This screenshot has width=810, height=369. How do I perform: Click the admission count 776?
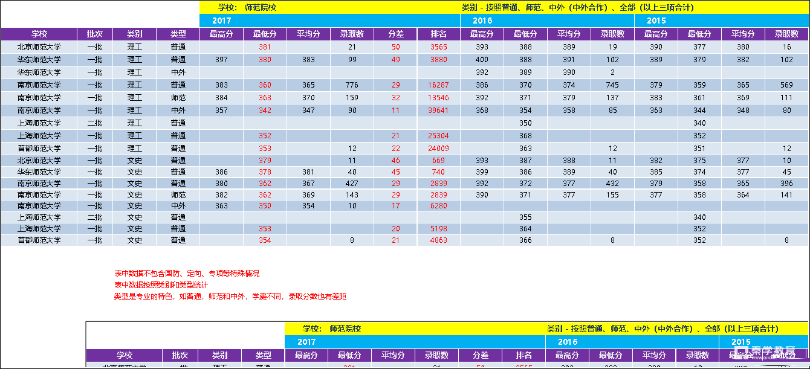click(x=352, y=85)
